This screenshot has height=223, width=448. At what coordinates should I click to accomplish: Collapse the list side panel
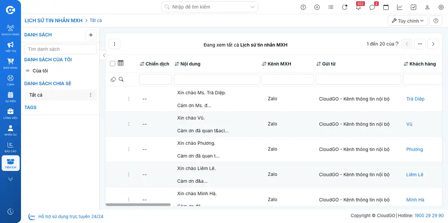[x=104, y=55]
